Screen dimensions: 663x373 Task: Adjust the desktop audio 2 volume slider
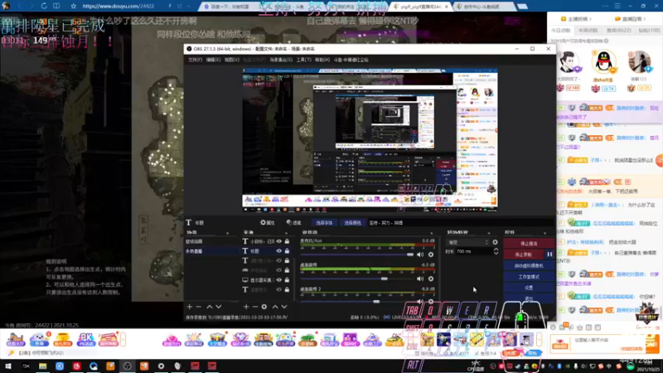click(357, 302)
